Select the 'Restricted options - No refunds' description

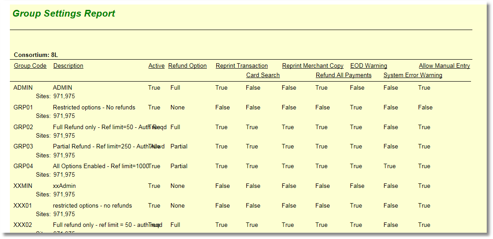94,108
